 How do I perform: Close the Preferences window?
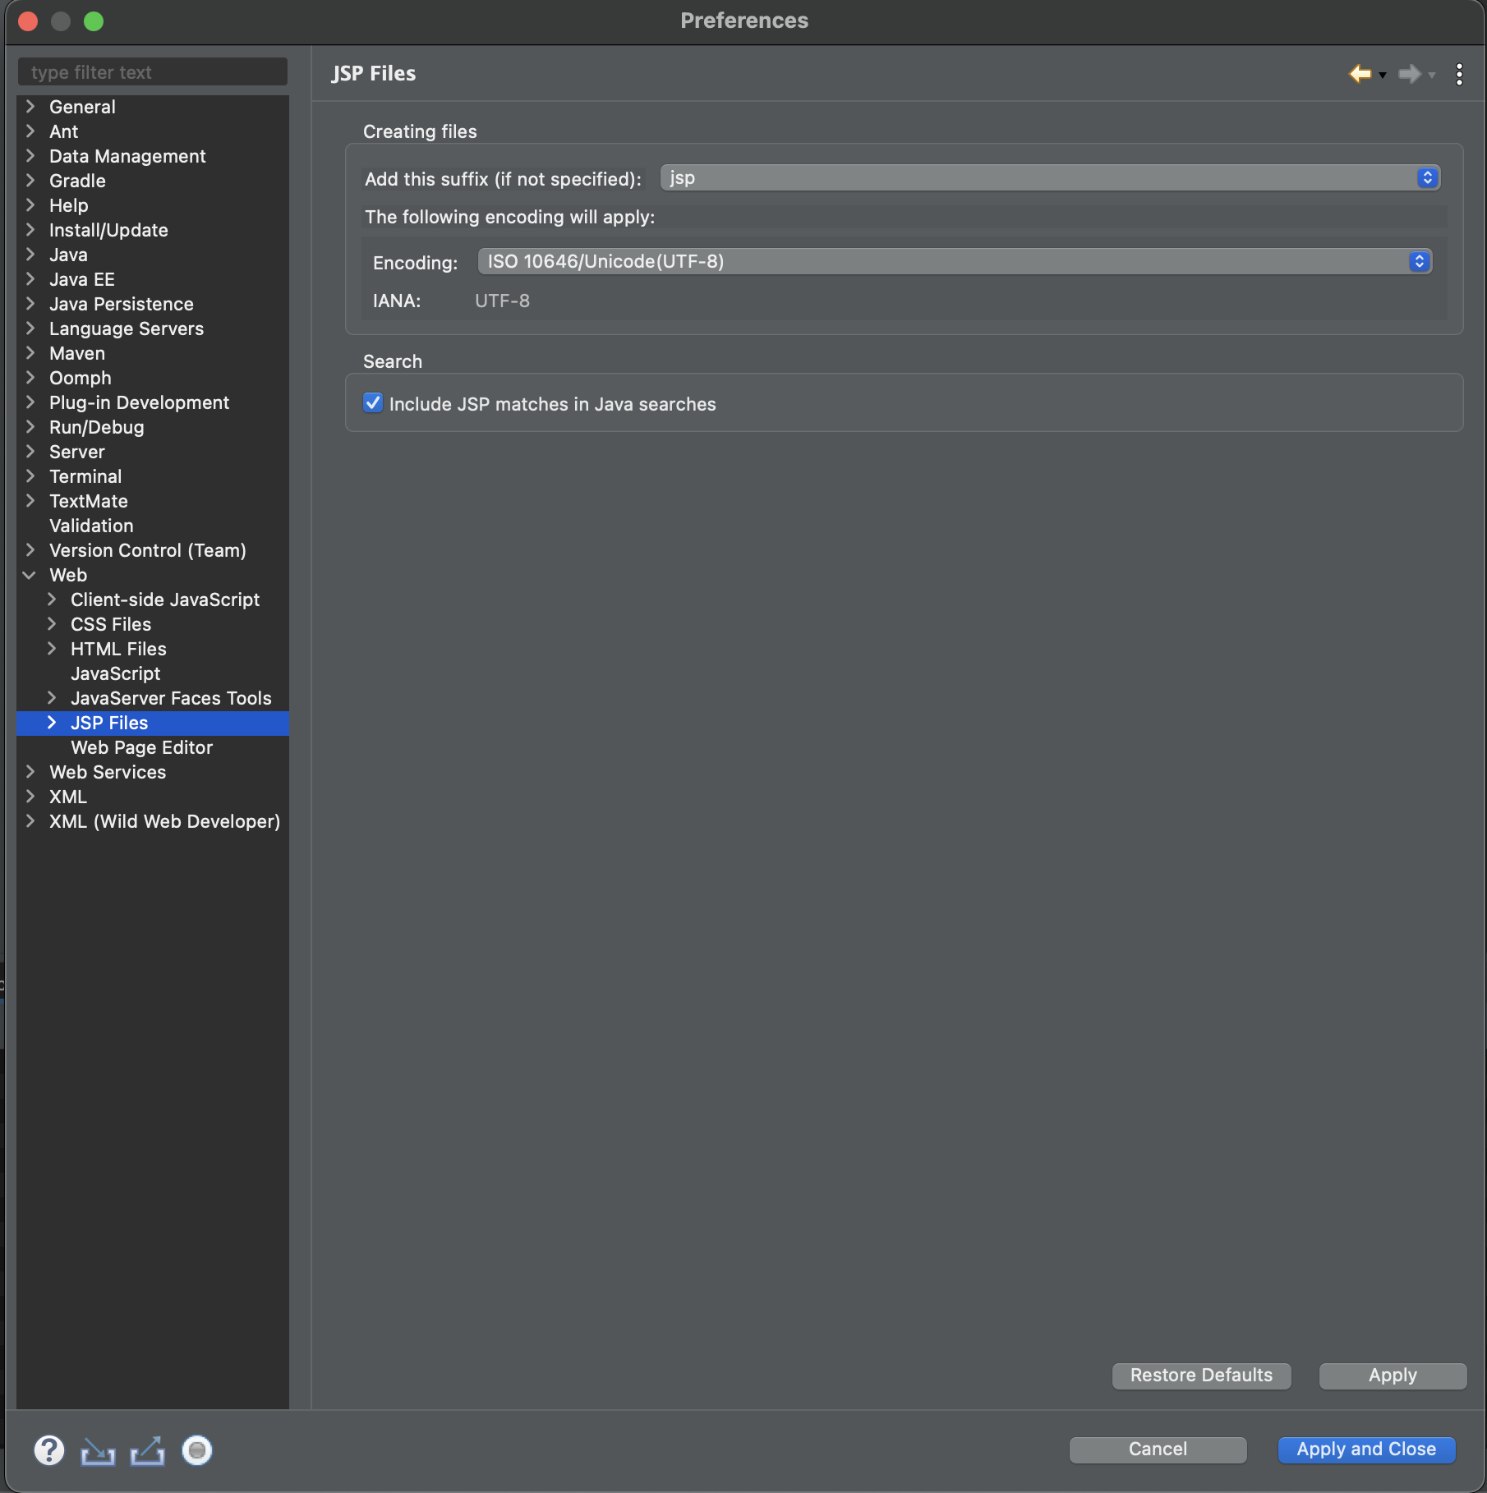click(x=28, y=21)
